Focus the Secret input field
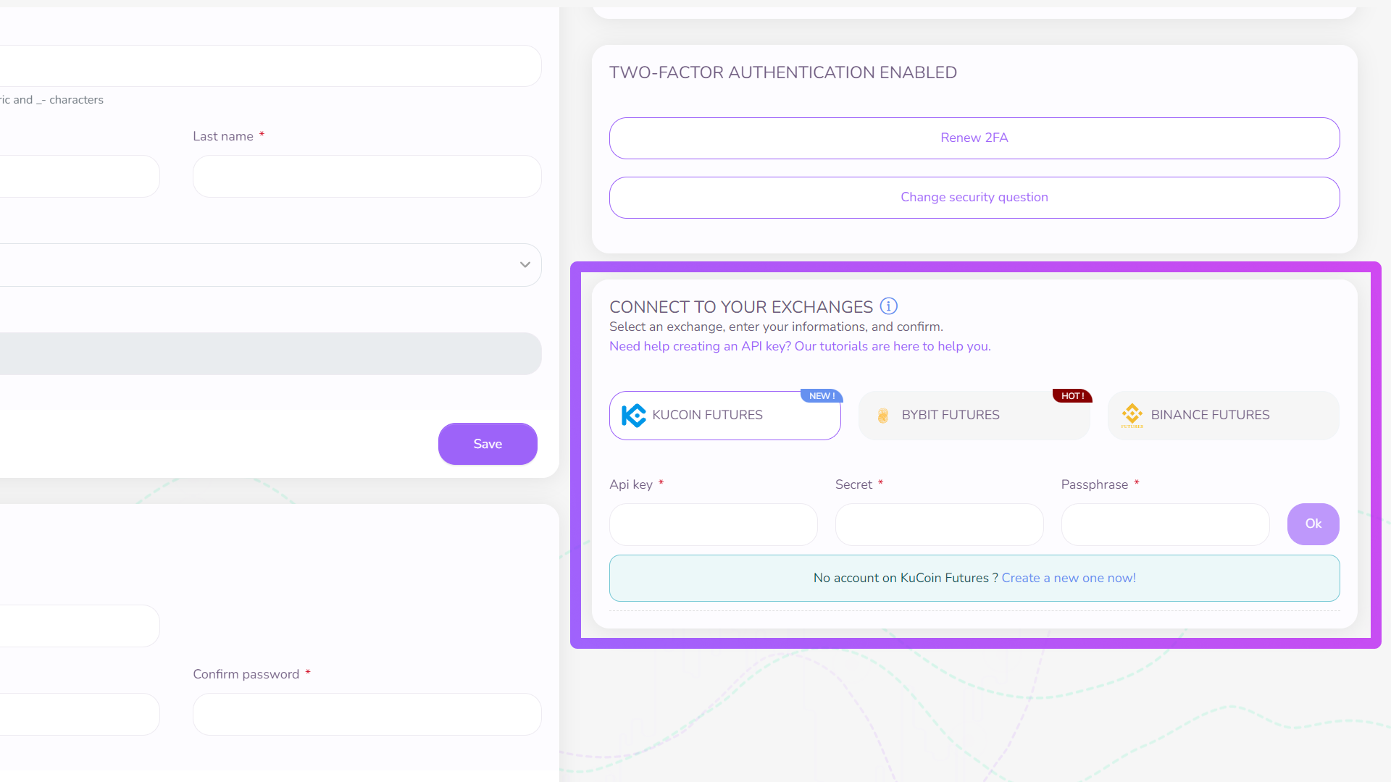The height and width of the screenshot is (782, 1391). point(939,524)
